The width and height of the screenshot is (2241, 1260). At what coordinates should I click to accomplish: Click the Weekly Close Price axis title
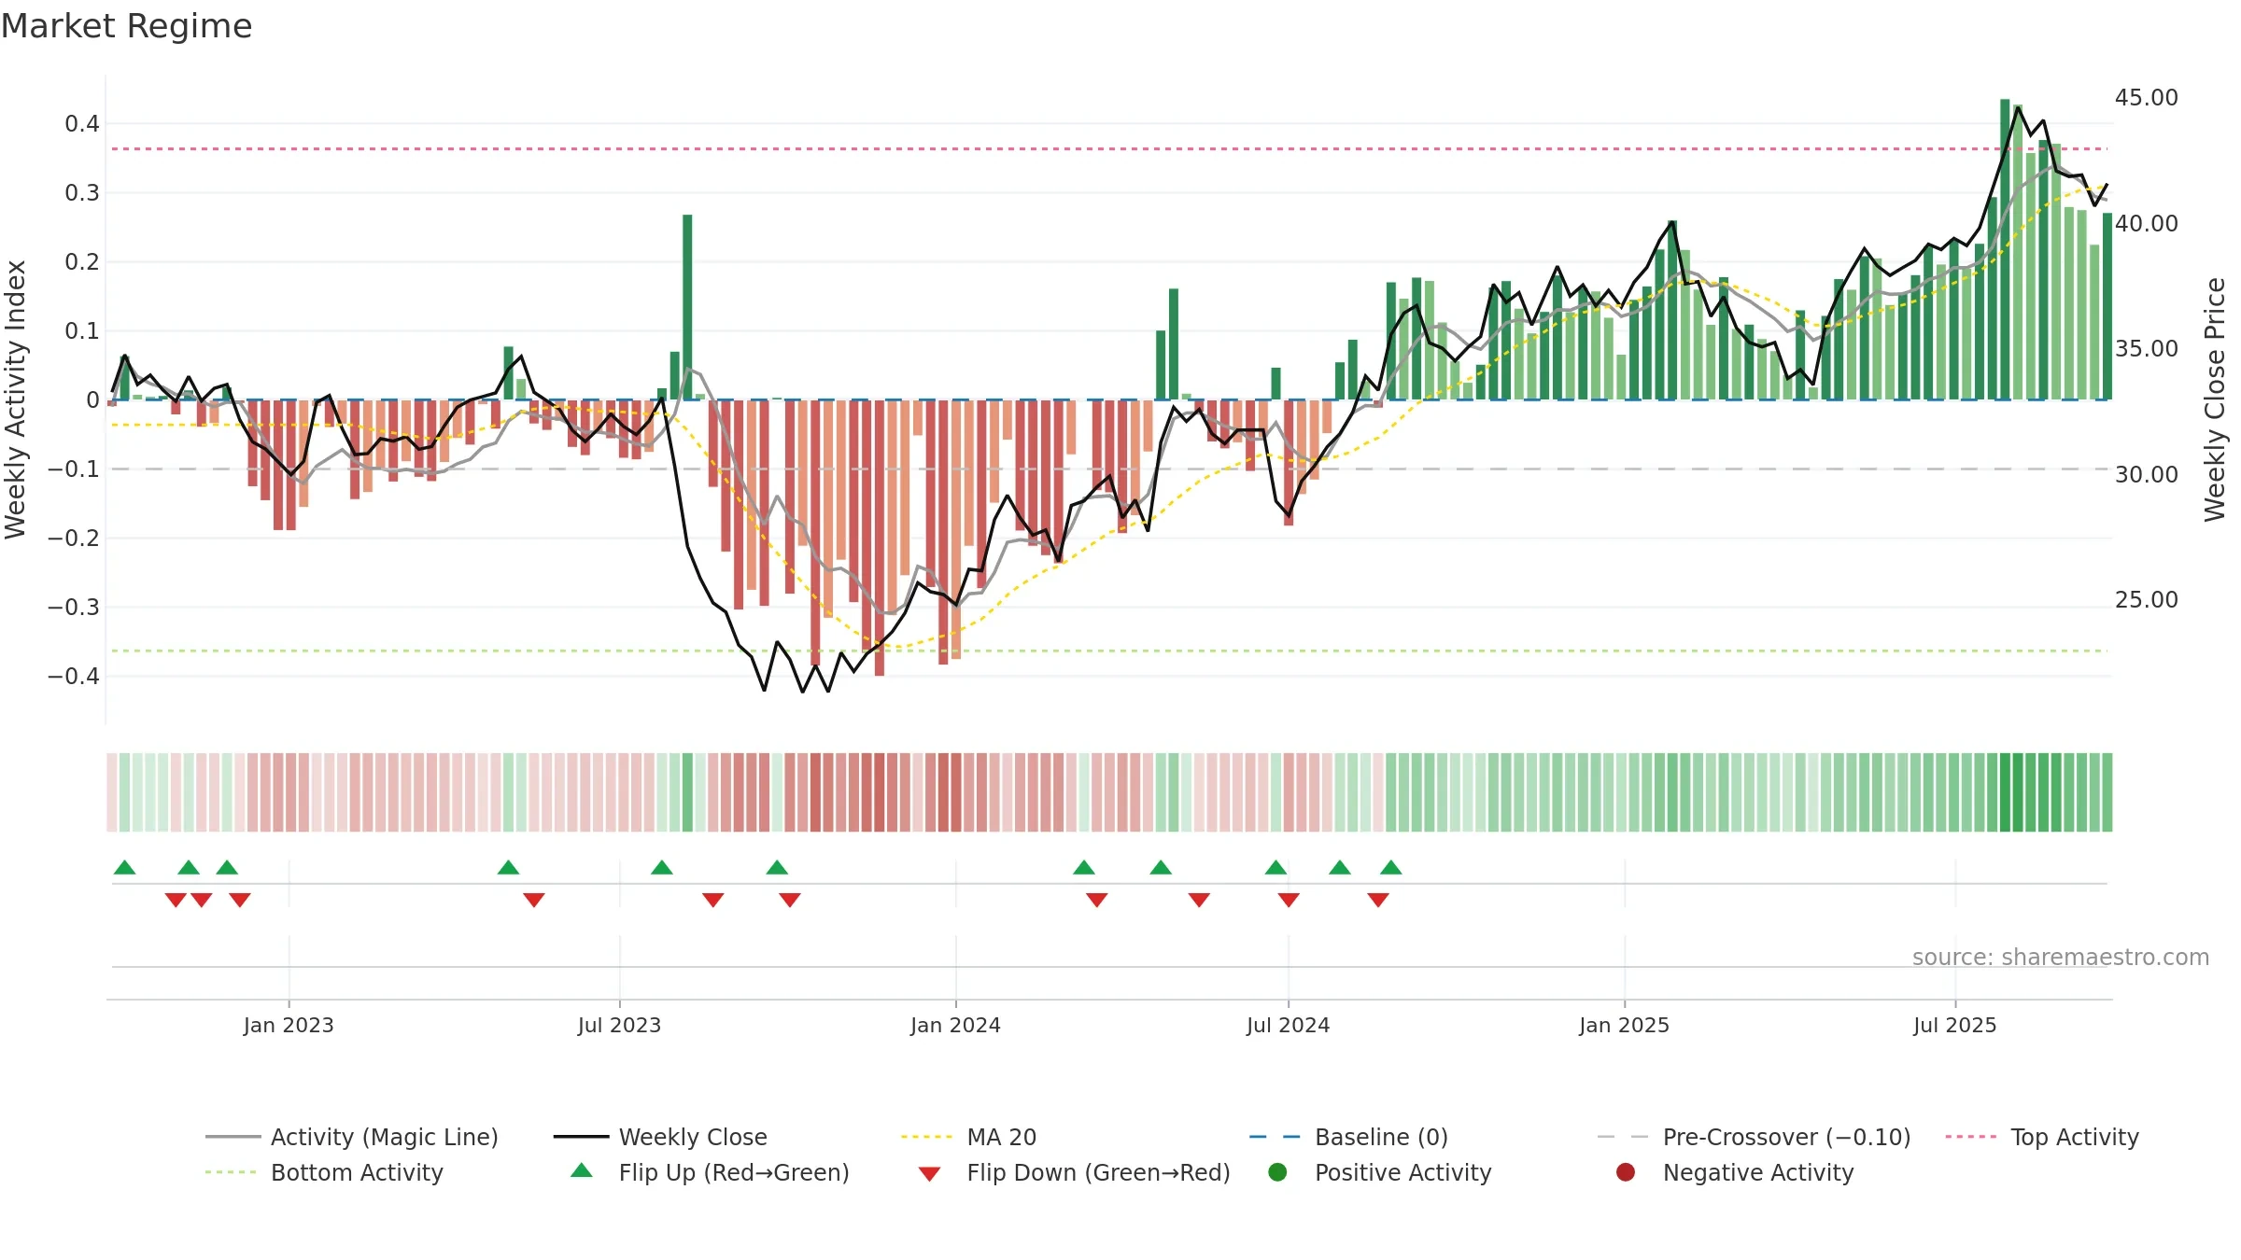coord(2216,399)
